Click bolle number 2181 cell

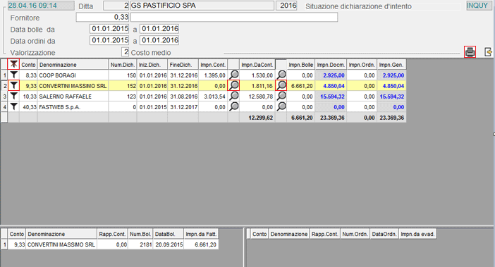coord(140,244)
